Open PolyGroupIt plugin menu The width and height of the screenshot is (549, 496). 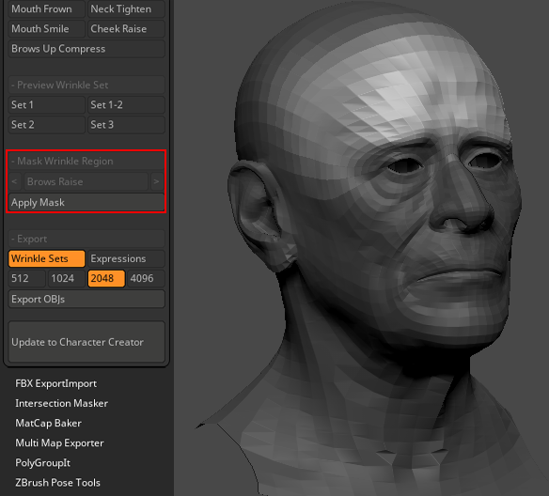click(x=42, y=463)
